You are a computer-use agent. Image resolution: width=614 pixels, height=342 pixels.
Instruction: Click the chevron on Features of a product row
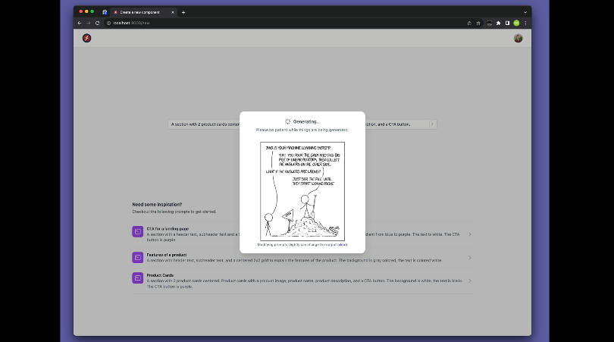[469, 258]
